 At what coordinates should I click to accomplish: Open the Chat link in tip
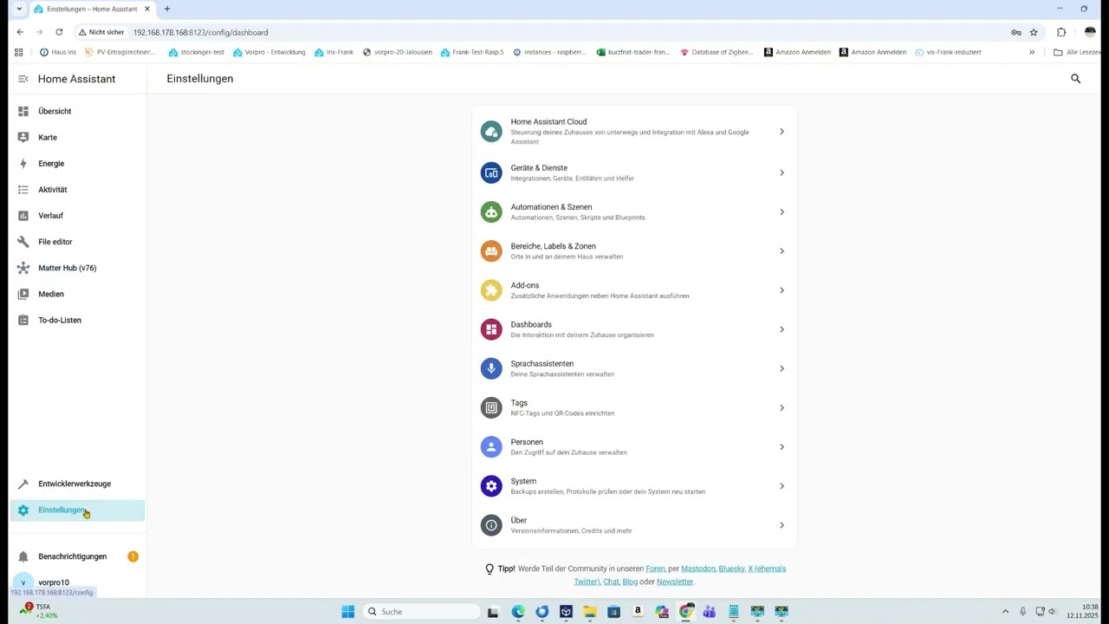tap(611, 582)
